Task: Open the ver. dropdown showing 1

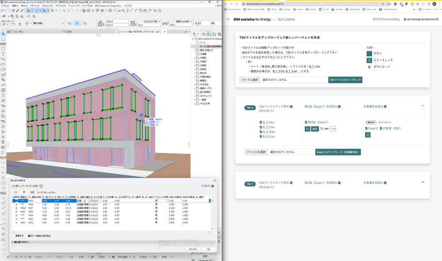Action: 333,129
